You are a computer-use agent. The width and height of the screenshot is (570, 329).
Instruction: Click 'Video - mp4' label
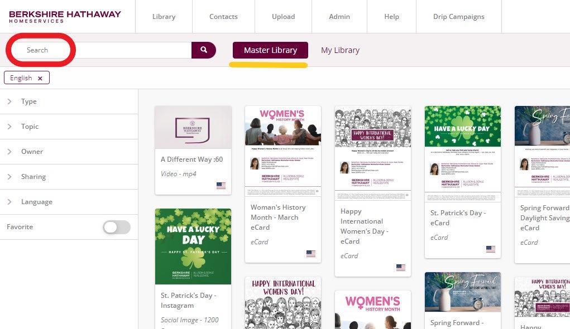point(179,174)
